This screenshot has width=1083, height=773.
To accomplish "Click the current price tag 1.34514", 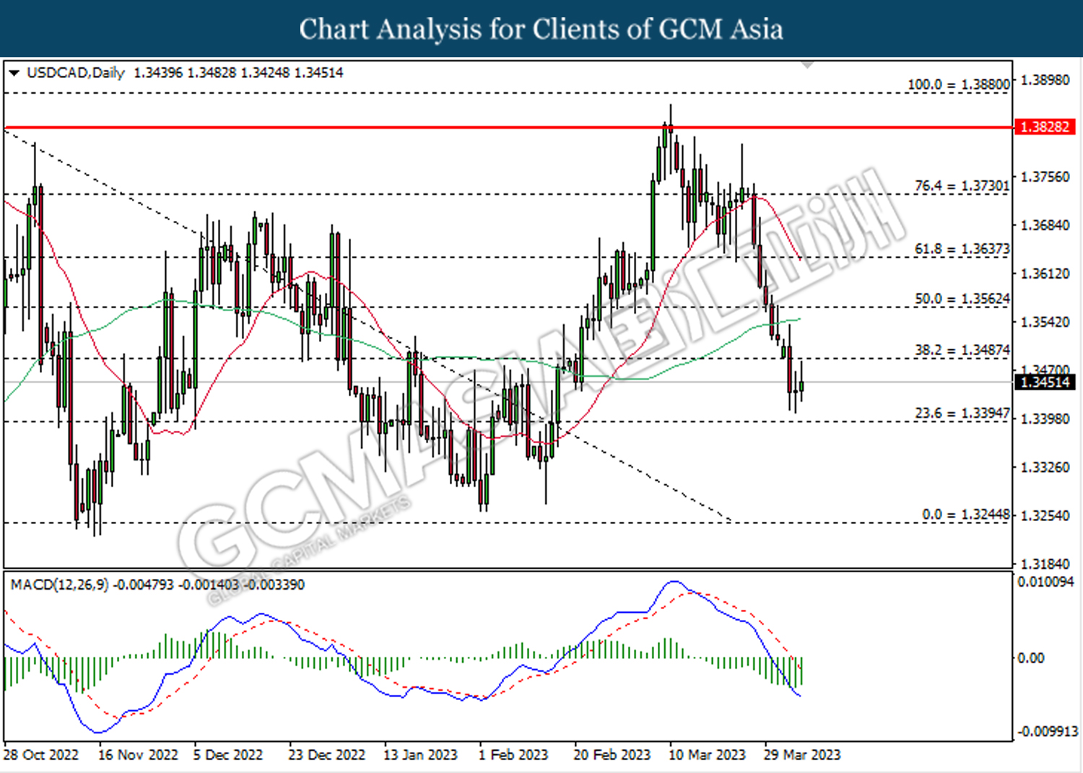I will coord(1045,383).
